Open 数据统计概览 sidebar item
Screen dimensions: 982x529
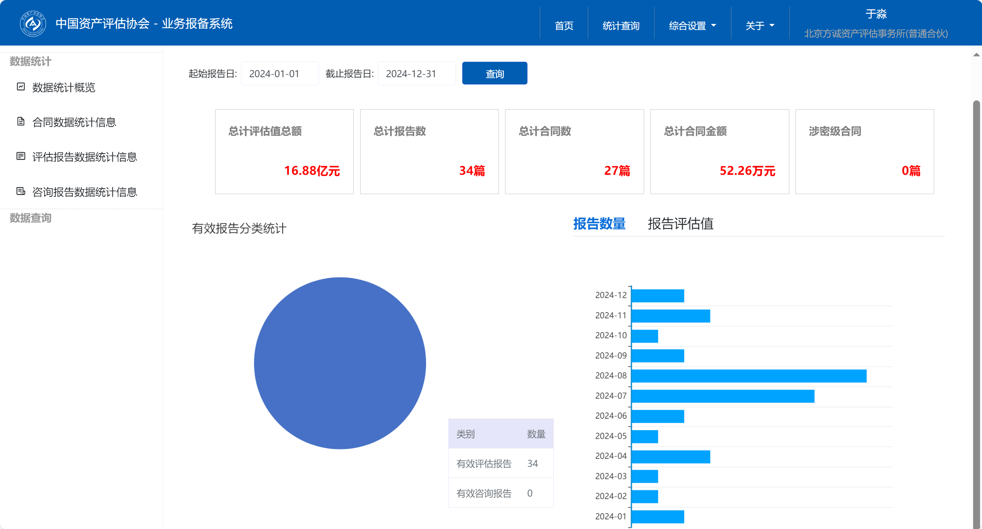(64, 88)
